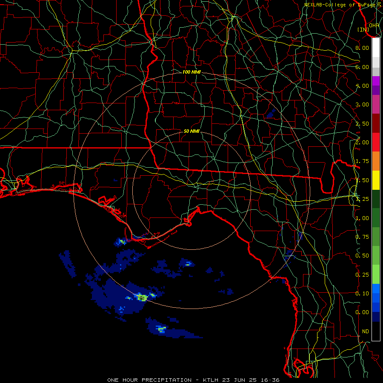Click the 50 NMI range ring label
Screen dimensions: 383x383
191,131
